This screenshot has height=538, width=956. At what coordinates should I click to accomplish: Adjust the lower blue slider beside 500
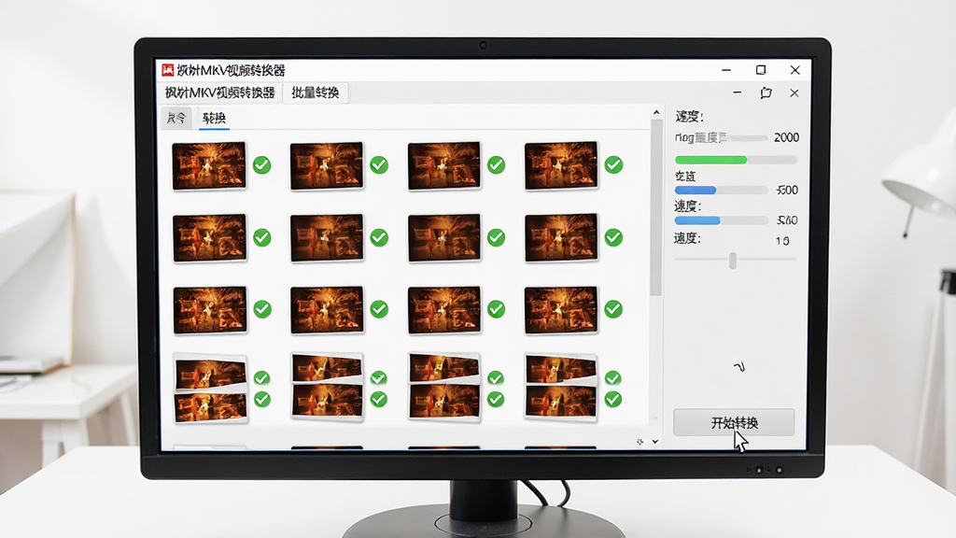click(x=722, y=220)
